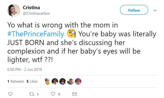The height and width of the screenshot is (98, 164).
Task: Open the tweet options chevron menu
Action: 155,10
